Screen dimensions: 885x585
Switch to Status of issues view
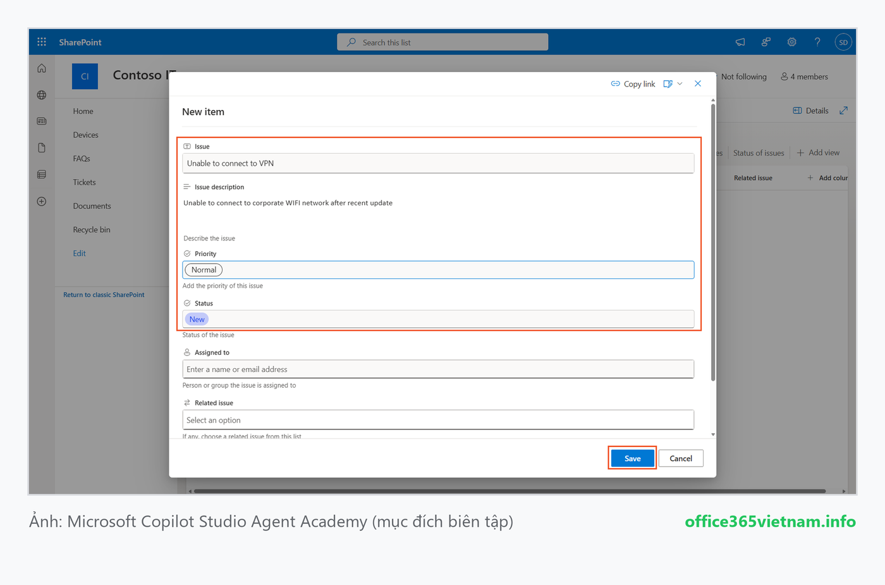(759, 152)
